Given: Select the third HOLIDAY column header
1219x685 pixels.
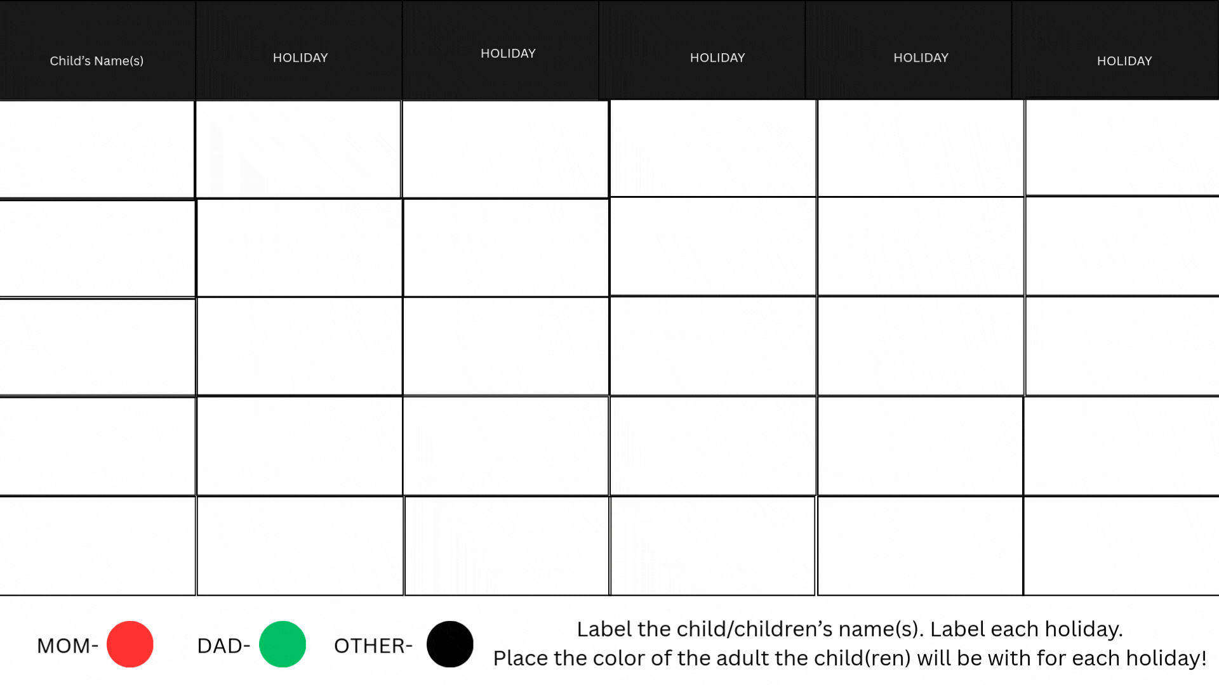Looking at the screenshot, I should click(717, 58).
